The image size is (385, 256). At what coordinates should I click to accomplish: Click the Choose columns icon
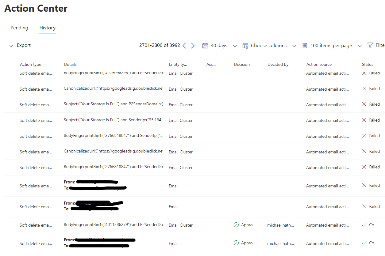(245, 45)
